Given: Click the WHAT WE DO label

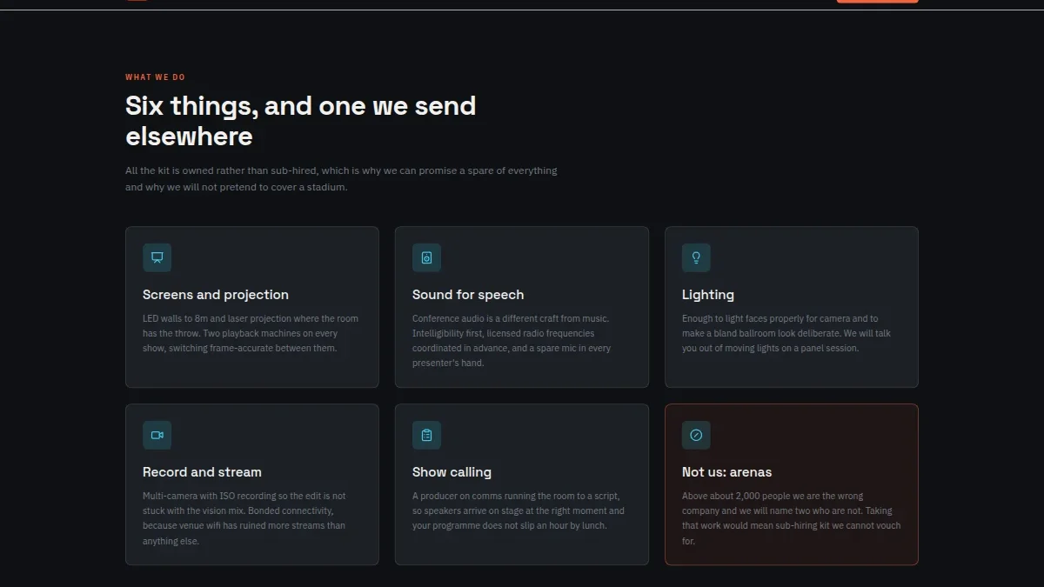Looking at the screenshot, I should tap(155, 77).
